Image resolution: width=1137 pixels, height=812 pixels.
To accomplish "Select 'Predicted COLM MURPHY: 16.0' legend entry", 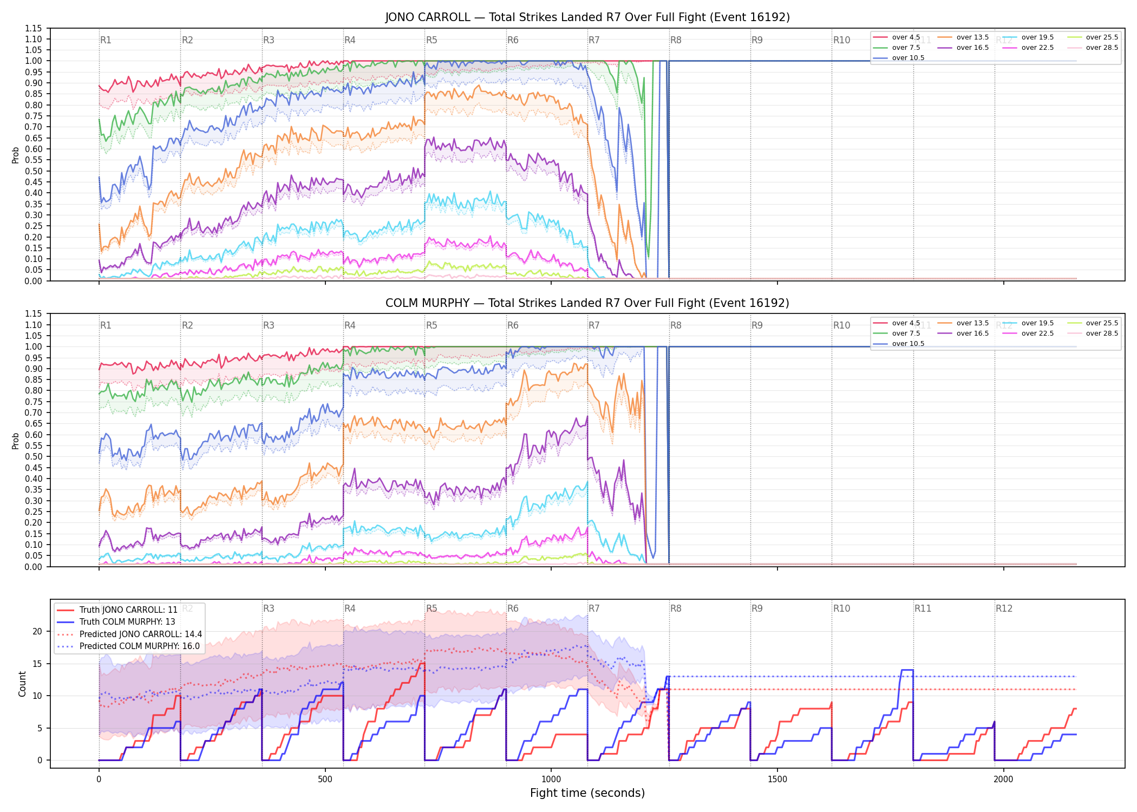I will 128,646.
